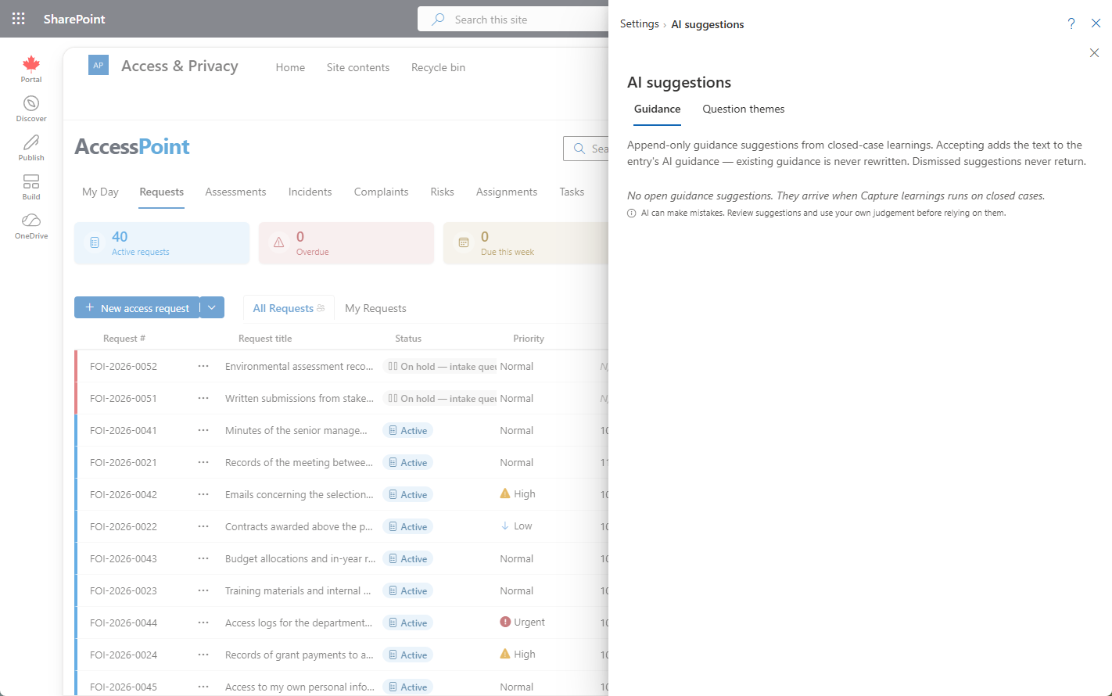Open row actions for FOI-2026-0021

click(203, 462)
